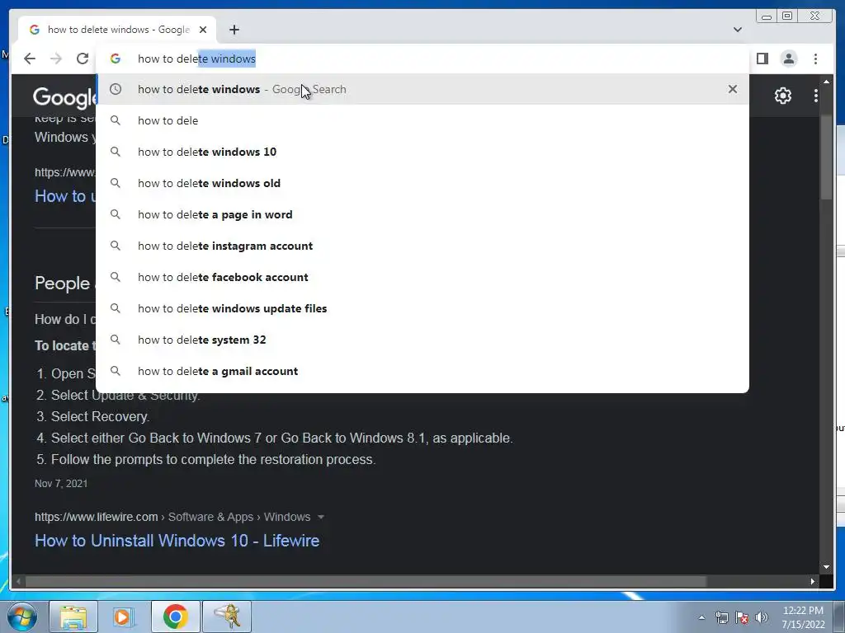The width and height of the screenshot is (845, 633).
Task: Open Windows Explorer from the taskbar
Action: tap(73, 617)
